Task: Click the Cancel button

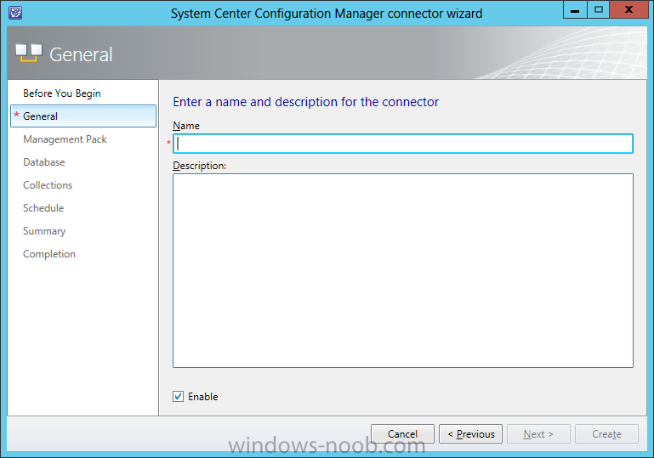Action: point(402,434)
